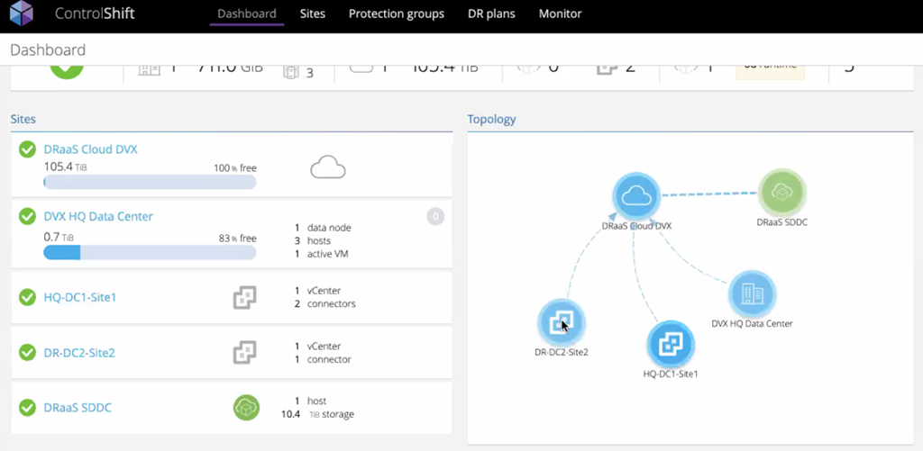Select the DVX HQ Data Center topology node
This screenshot has width=923, height=451.
point(753,294)
